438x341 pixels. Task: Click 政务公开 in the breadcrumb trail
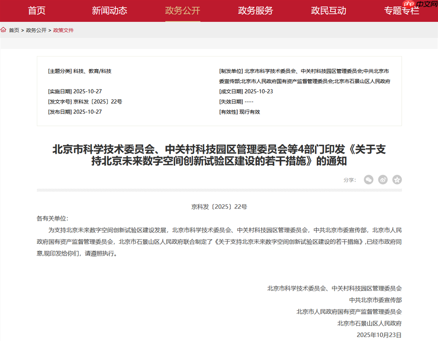click(35, 30)
